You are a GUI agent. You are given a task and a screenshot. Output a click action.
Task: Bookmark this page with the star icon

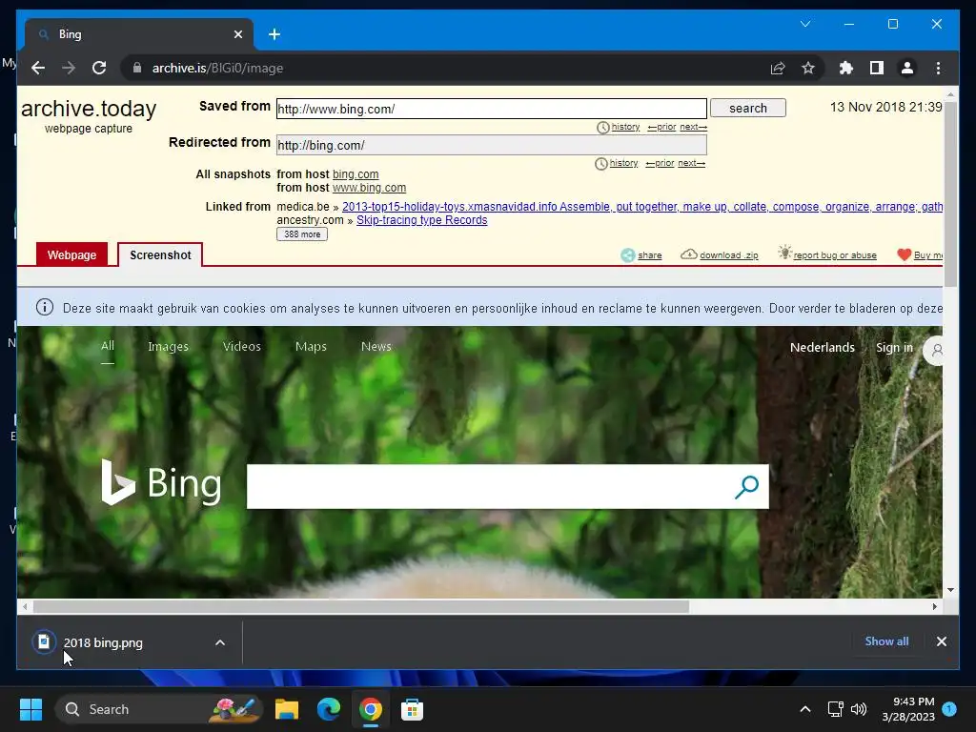click(808, 68)
